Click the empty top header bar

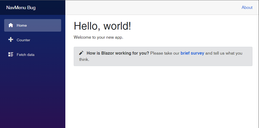152,8
